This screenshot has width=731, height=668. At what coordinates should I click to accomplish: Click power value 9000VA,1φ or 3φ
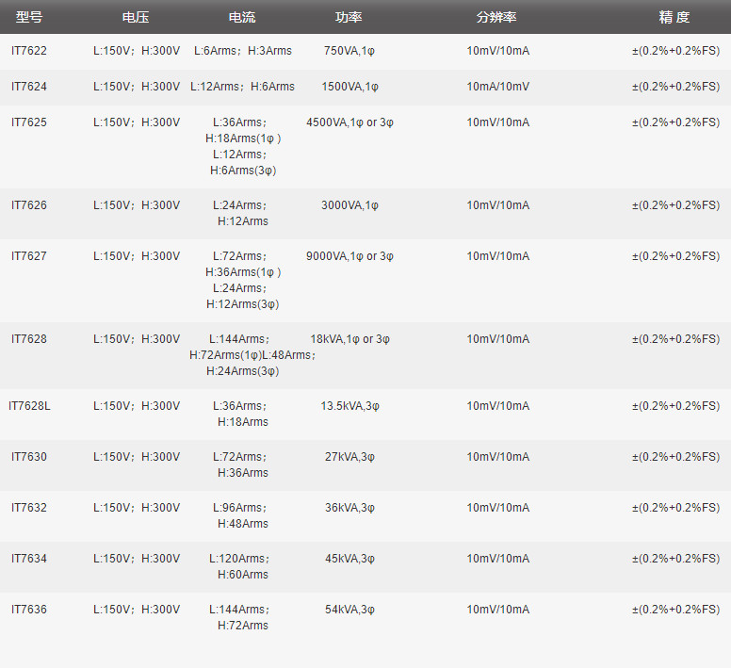(x=349, y=256)
